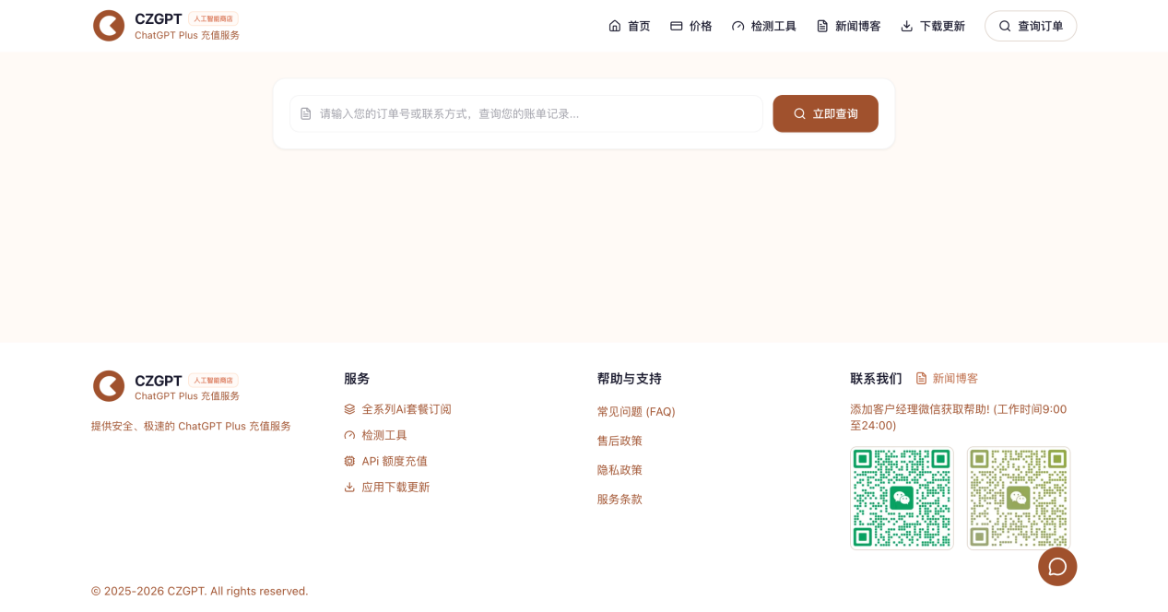Image resolution: width=1168 pixels, height=612 pixels.
Task: Click the CZGPT logo in the header
Action: click(109, 26)
